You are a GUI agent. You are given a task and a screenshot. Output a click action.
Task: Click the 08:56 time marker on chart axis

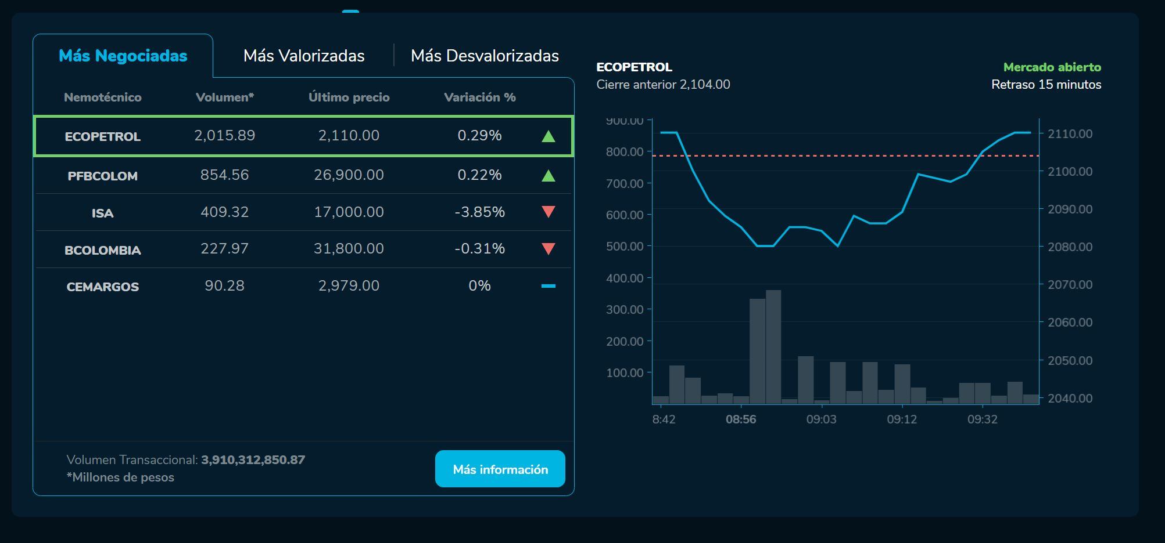(x=741, y=419)
